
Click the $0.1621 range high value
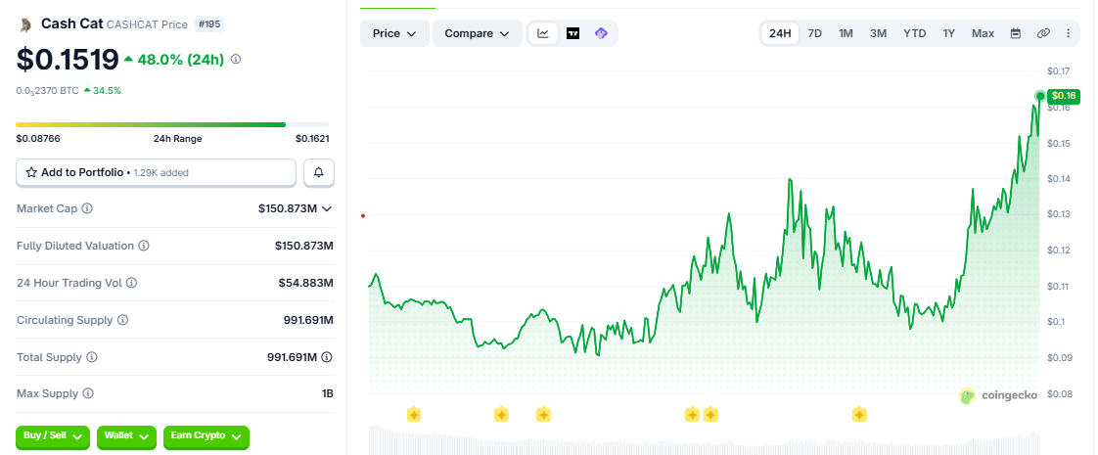tap(312, 139)
